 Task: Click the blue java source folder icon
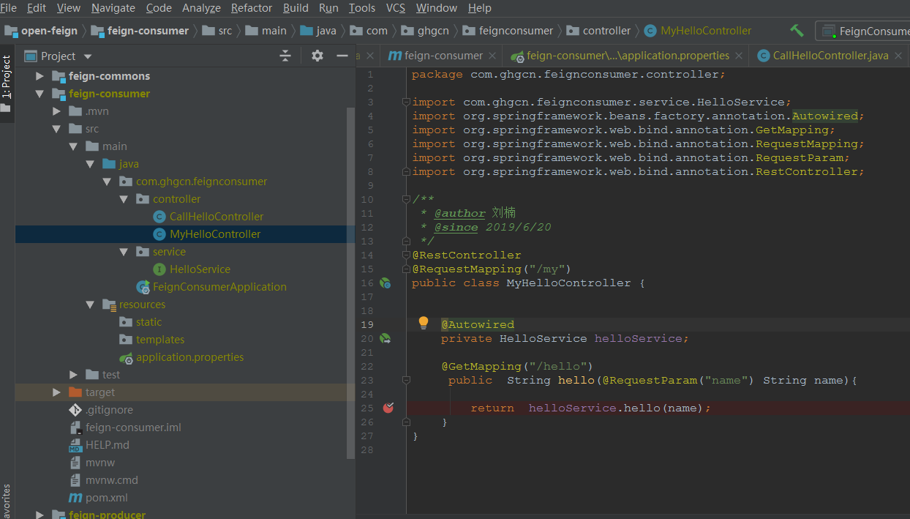109,164
